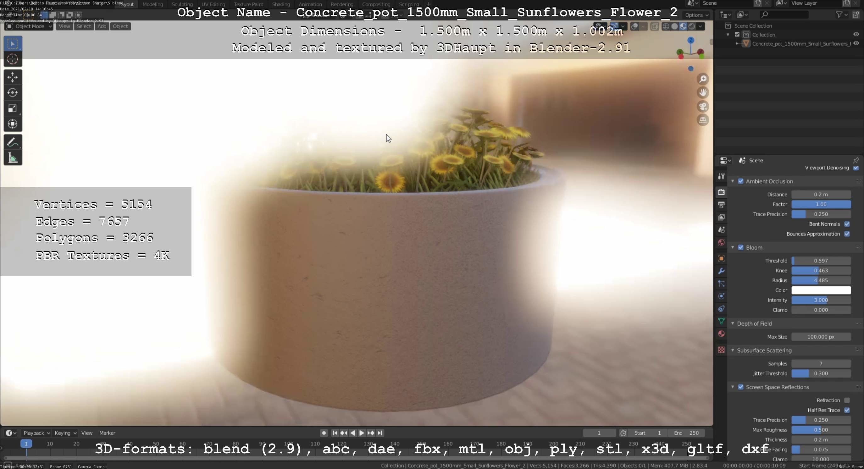Switch to rendered viewport shading

coord(692,26)
